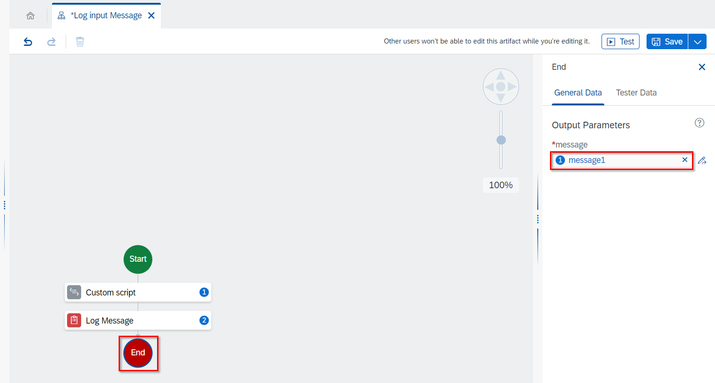The width and height of the screenshot is (715, 383).
Task: Open Output Parameters help icon
Action: pos(700,123)
